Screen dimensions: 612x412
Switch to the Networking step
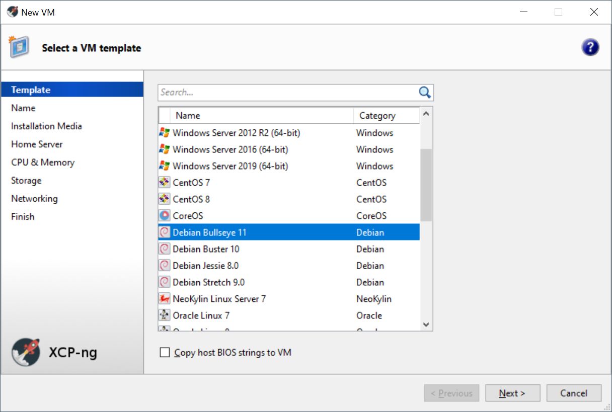pyautogui.click(x=34, y=199)
